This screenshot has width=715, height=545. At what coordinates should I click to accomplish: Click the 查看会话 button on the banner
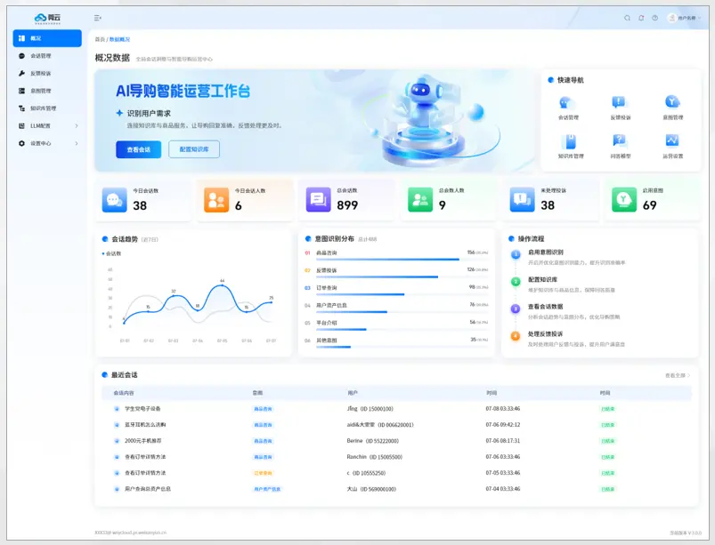pyautogui.click(x=139, y=149)
